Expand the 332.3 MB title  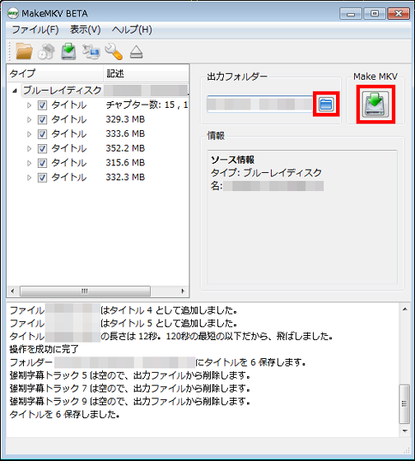[29, 177]
